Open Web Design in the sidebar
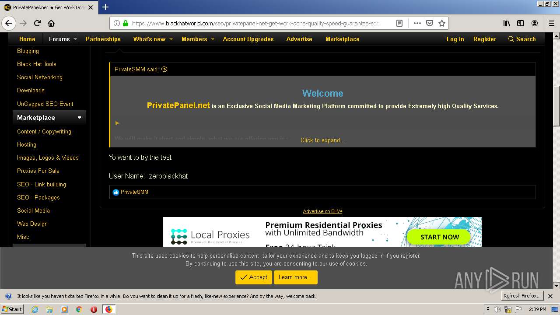 (32, 224)
